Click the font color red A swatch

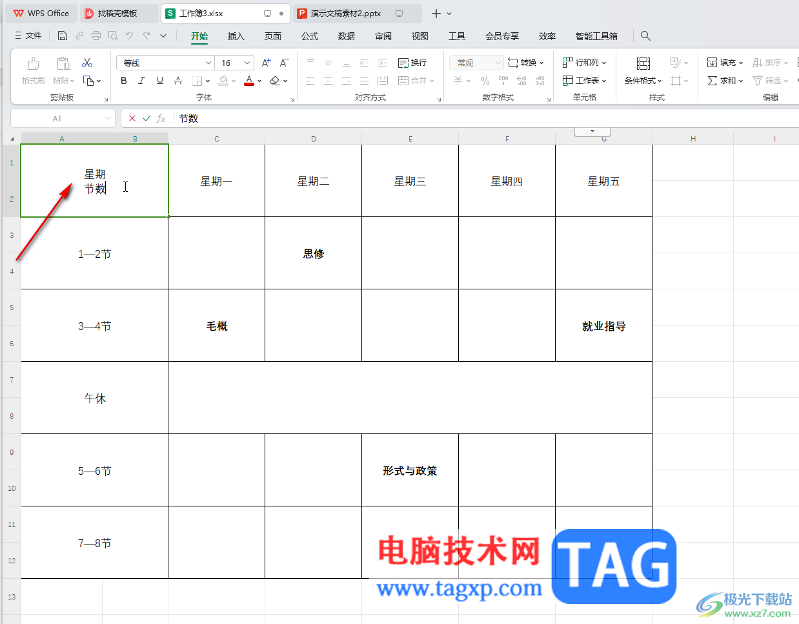249,81
